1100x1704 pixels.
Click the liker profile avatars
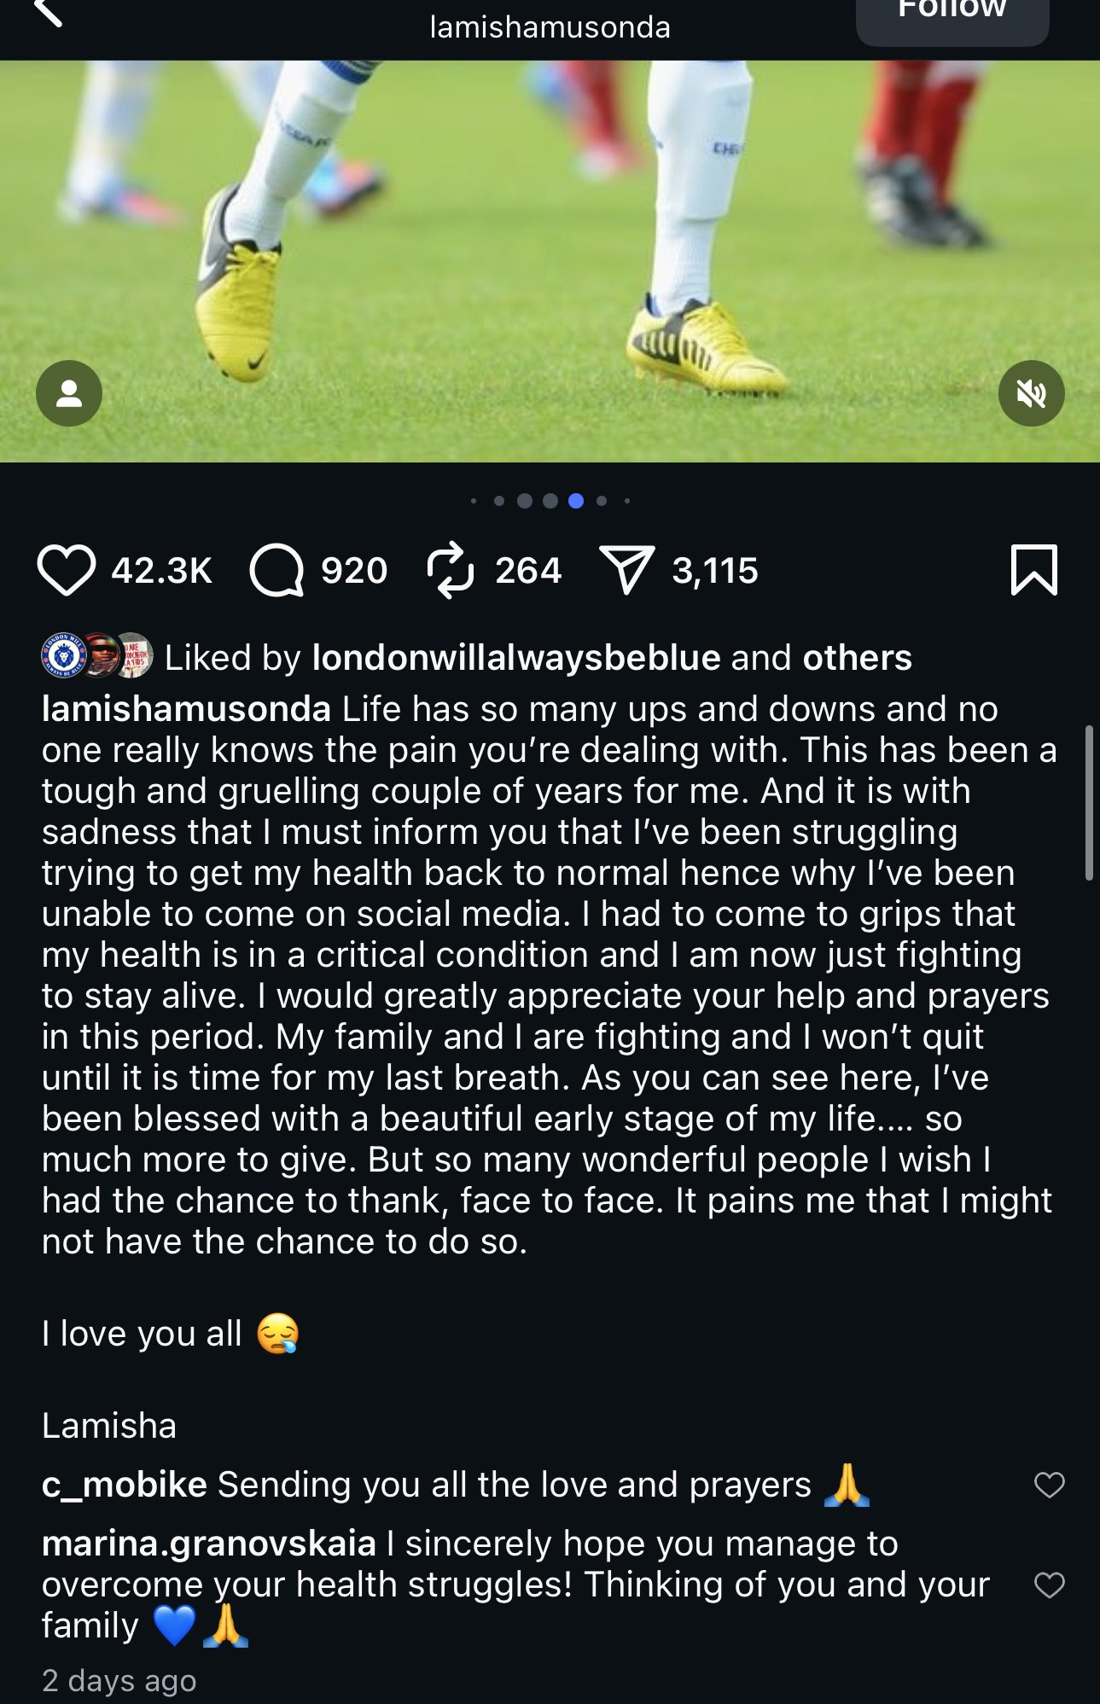[x=97, y=656]
